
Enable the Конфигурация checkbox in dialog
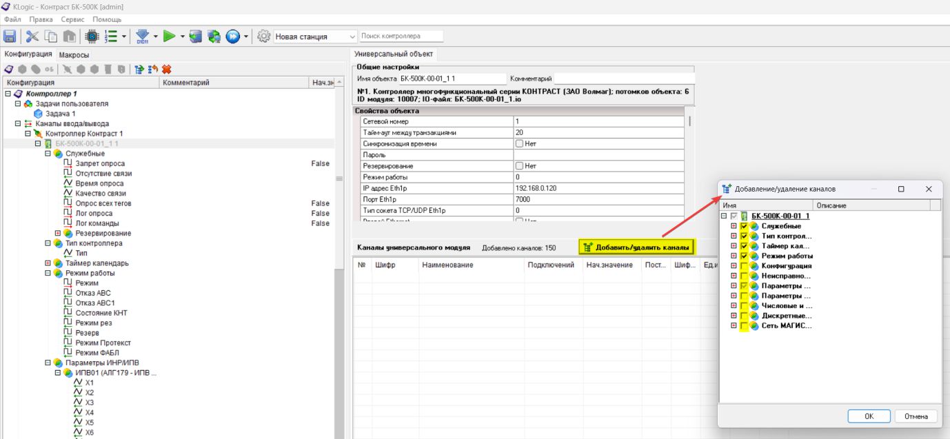point(743,266)
